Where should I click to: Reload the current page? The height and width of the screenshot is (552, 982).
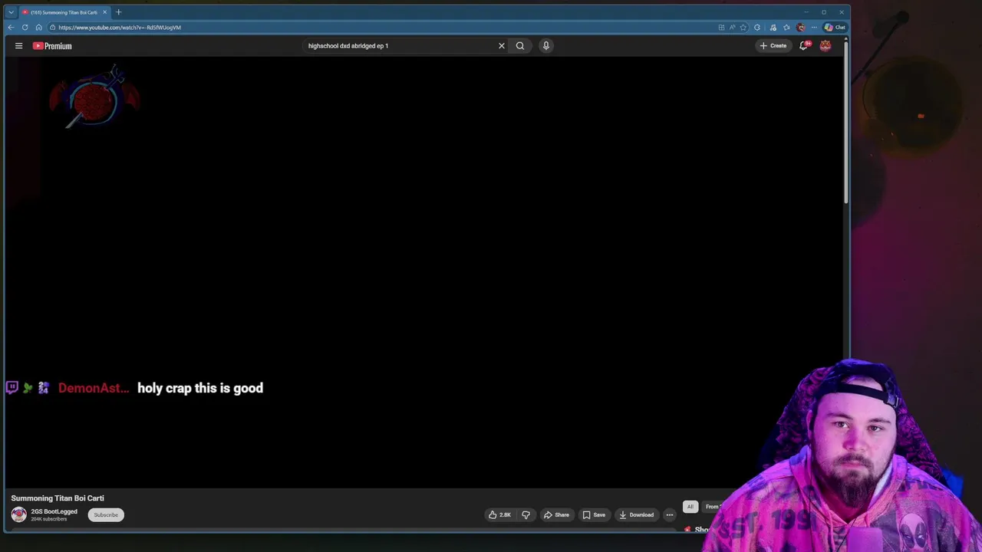(x=25, y=28)
